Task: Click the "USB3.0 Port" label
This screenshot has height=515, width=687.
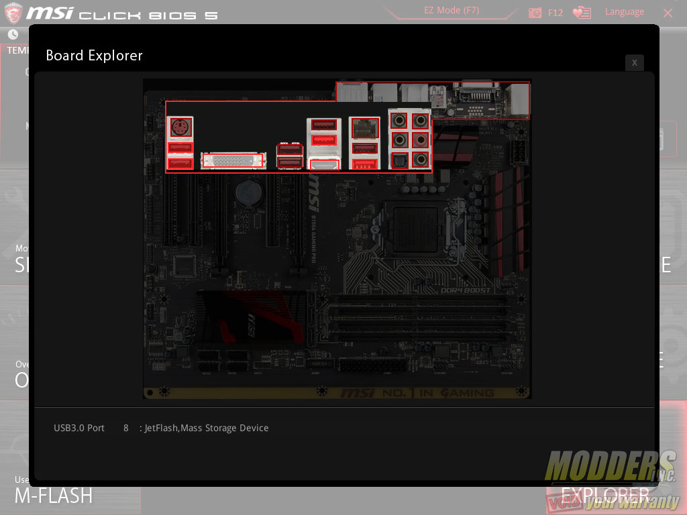Action: 79,428
